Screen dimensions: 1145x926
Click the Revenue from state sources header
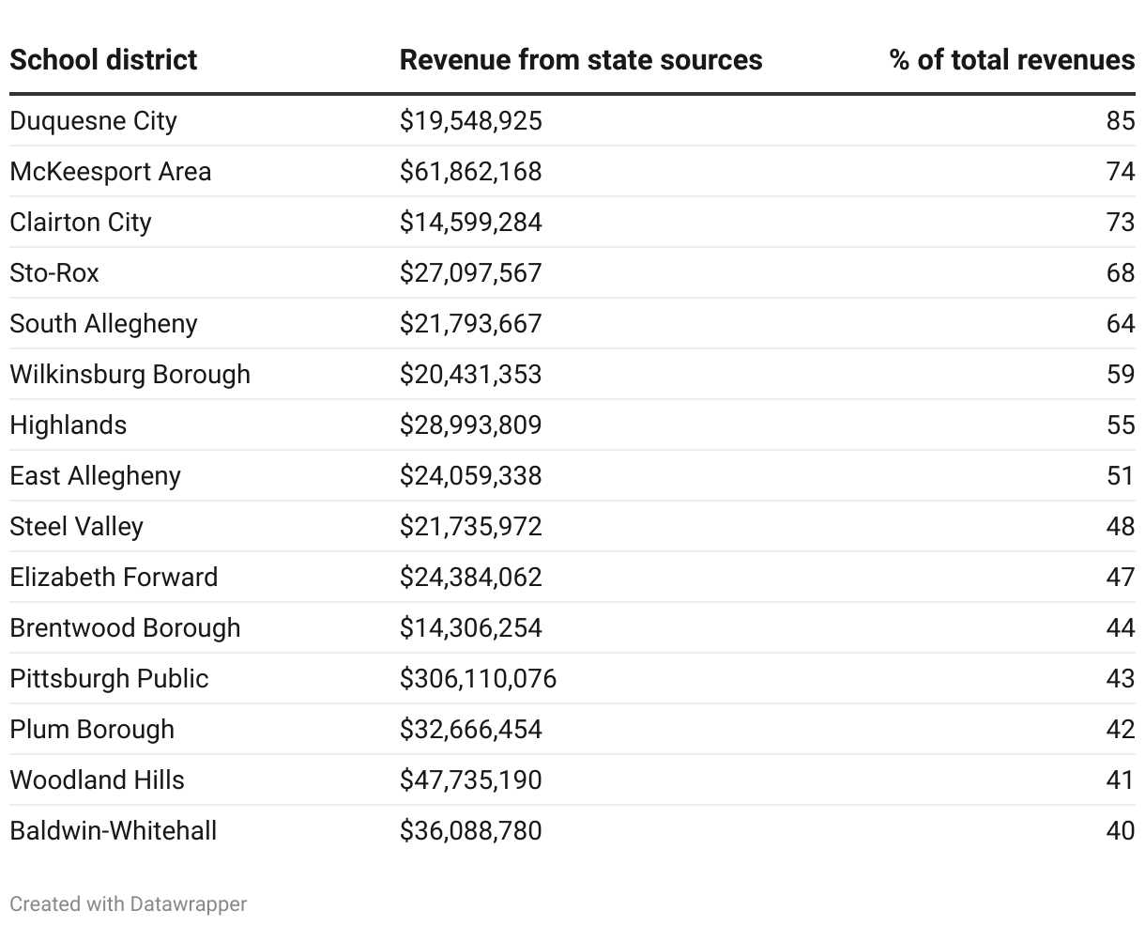[x=580, y=60]
